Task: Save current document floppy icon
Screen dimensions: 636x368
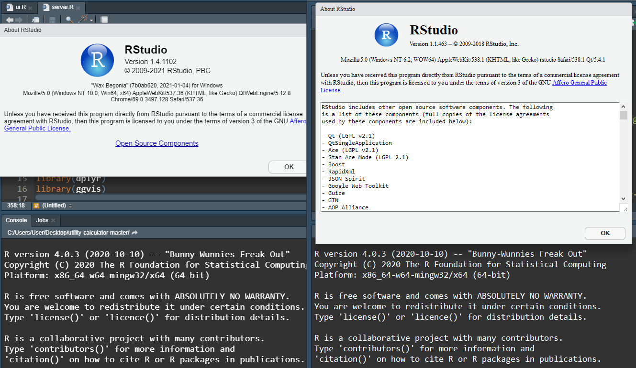Action: click(52, 20)
